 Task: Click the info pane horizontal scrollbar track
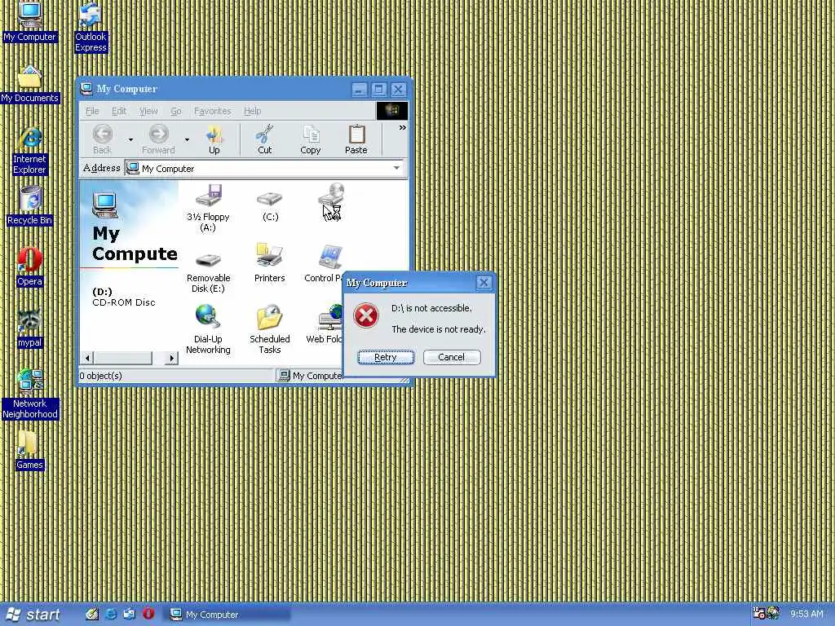pyautogui.click(x=159, y=359)
